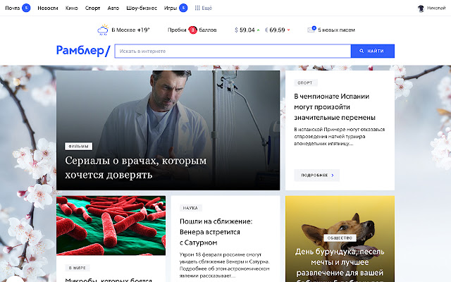This screenshot has height=282, width=451.
Task: Open the Почта mail link
Action: (13, 8)
